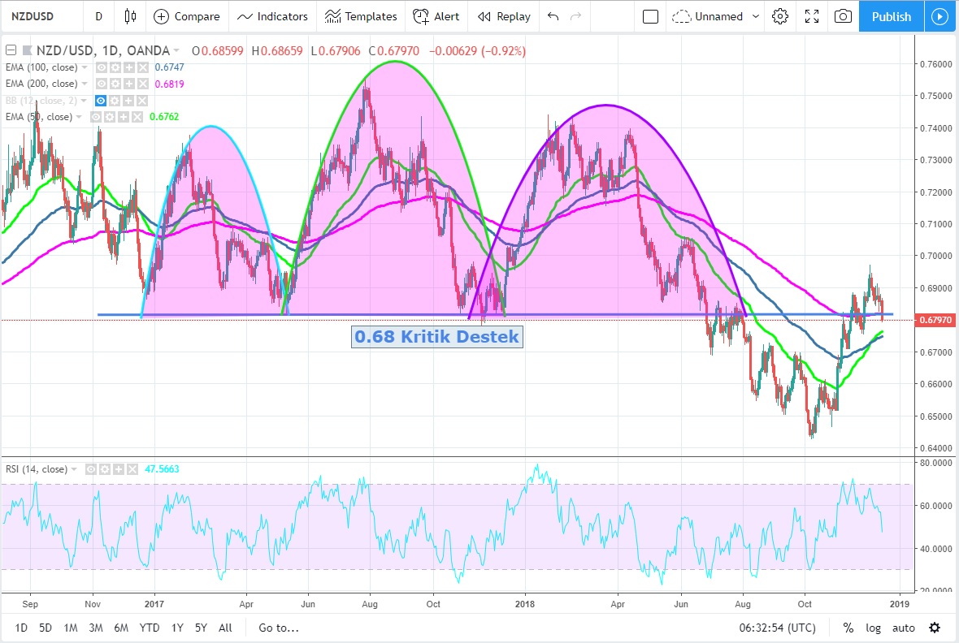The width and height of the screenshot is (959, 643).
Task: Select the 6M time range
Action: (121, 628)
